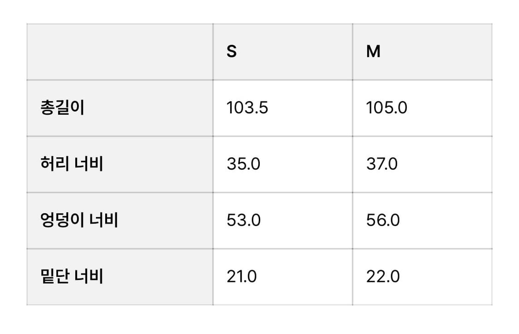
Task: Click the S size column header
Action: (x=232, y=52)
